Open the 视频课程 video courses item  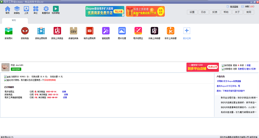[56, 10]
